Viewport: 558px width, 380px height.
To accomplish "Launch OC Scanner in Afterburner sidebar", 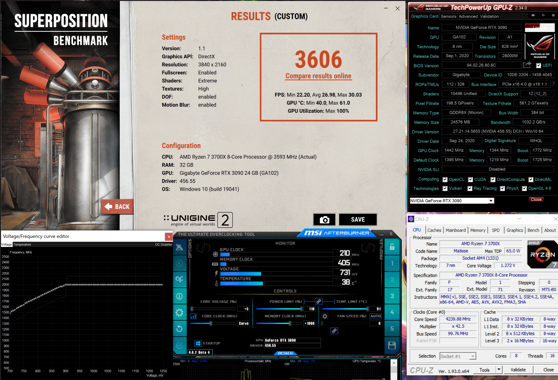I will (x=179, y=279).
